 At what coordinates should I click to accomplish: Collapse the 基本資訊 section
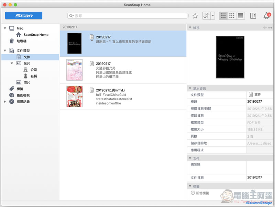[190, 89]
